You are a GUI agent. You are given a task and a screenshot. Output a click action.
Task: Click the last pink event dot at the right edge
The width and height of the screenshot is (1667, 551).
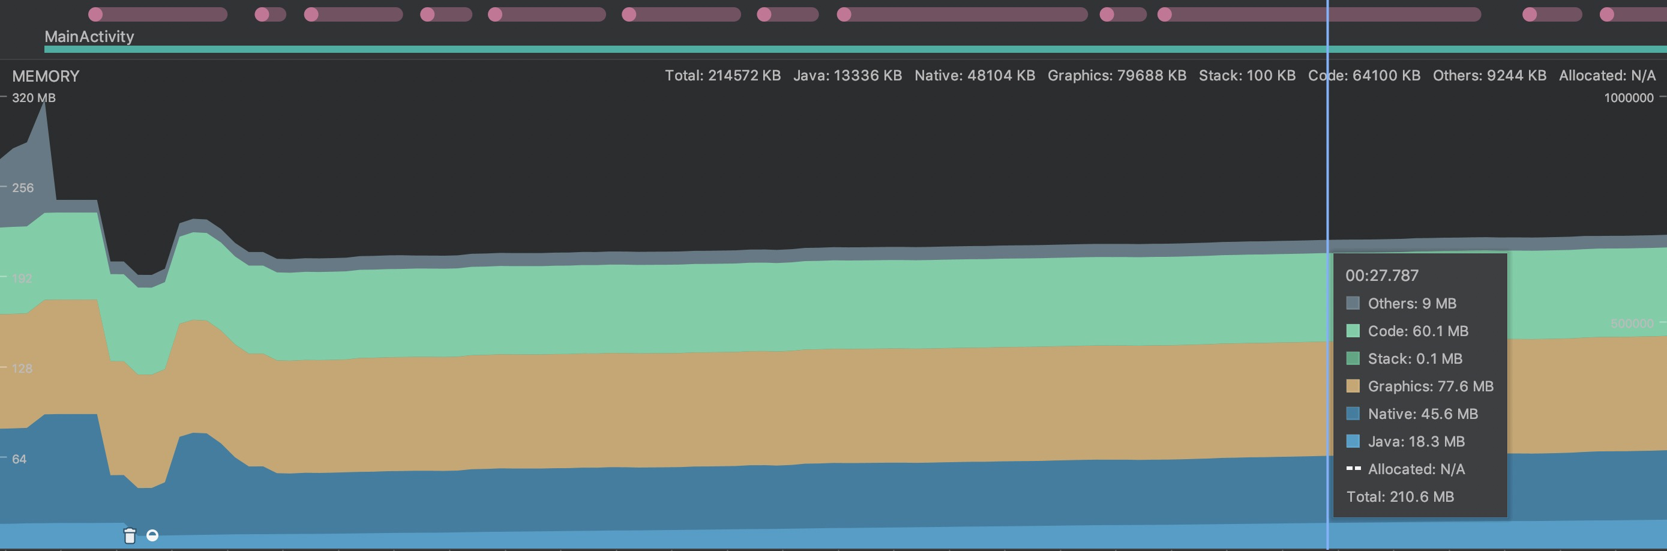pyautogui.click(x=1608, y=14)
